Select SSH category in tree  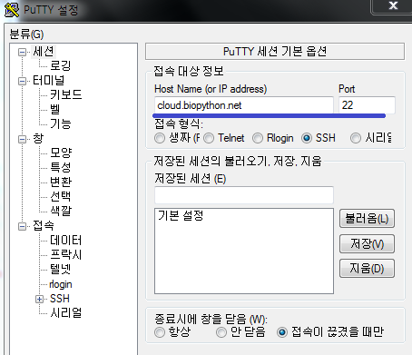(x=60, y=299)
